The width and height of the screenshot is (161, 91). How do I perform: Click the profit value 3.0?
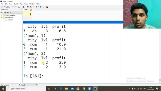[62, 67]
